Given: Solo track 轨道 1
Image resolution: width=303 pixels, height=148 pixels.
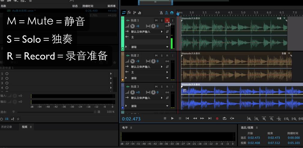Looking at the screenshot, I should point(162,20).
